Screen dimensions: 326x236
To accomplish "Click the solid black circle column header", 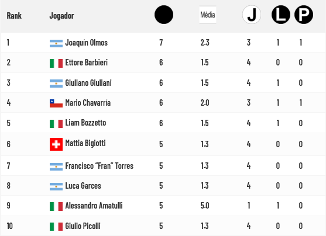I will (164, 15).
